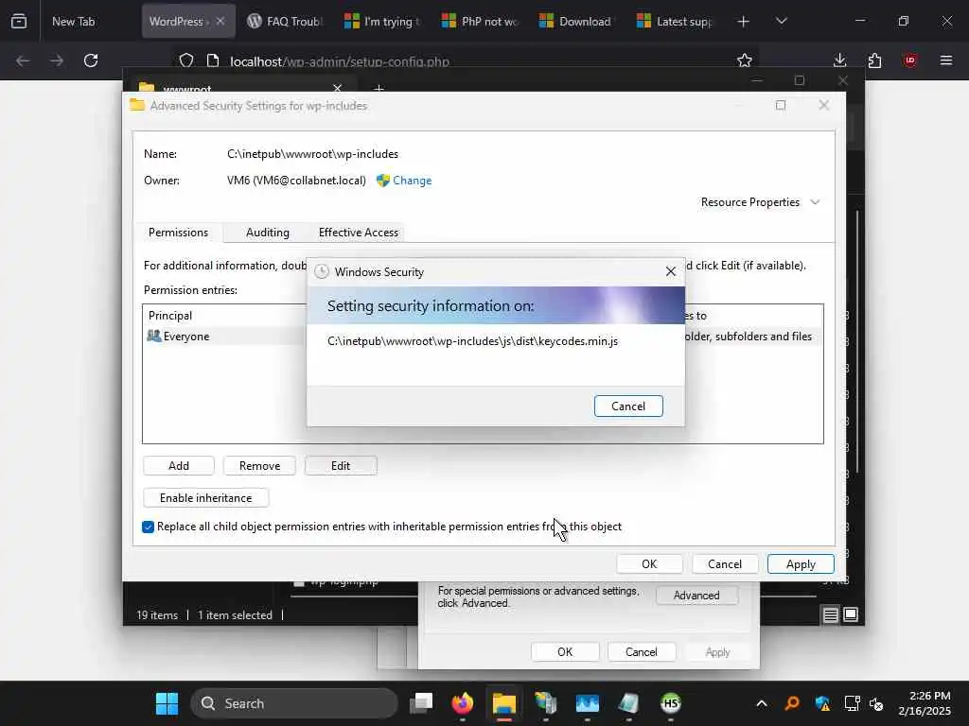Click the tracking protection shield icon
This screenshot has height=726, width=969.
(x=186, y=60)
